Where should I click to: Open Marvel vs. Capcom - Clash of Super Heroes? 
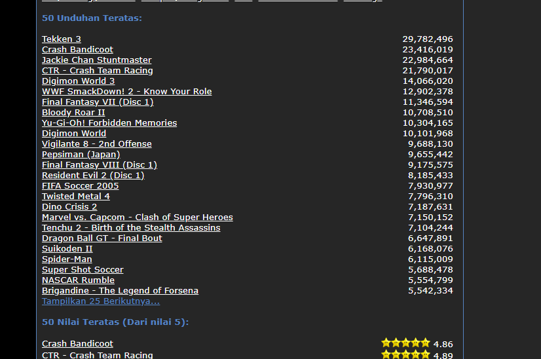(138, 217)
